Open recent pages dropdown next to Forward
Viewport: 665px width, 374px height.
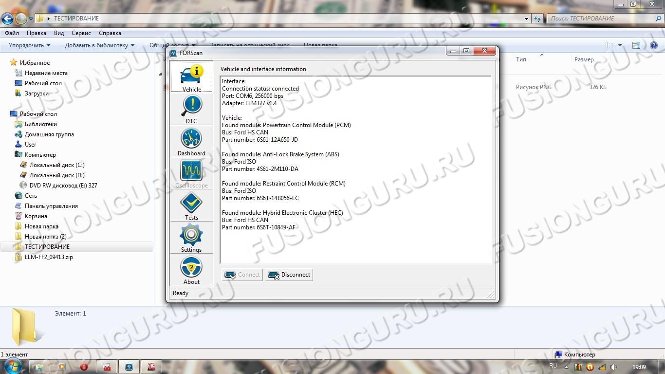(31, 19)
